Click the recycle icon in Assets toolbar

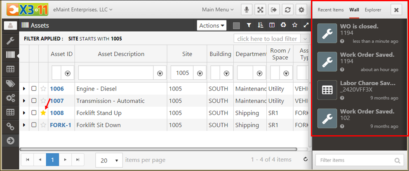point(283,25)
